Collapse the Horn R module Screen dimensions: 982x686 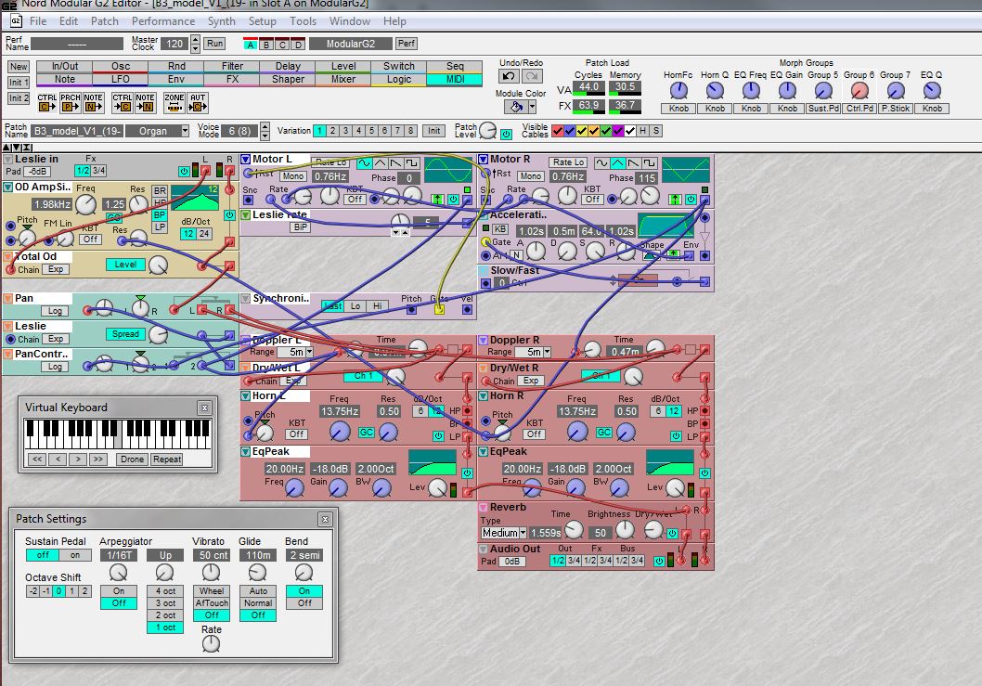(x=483, y=396)
